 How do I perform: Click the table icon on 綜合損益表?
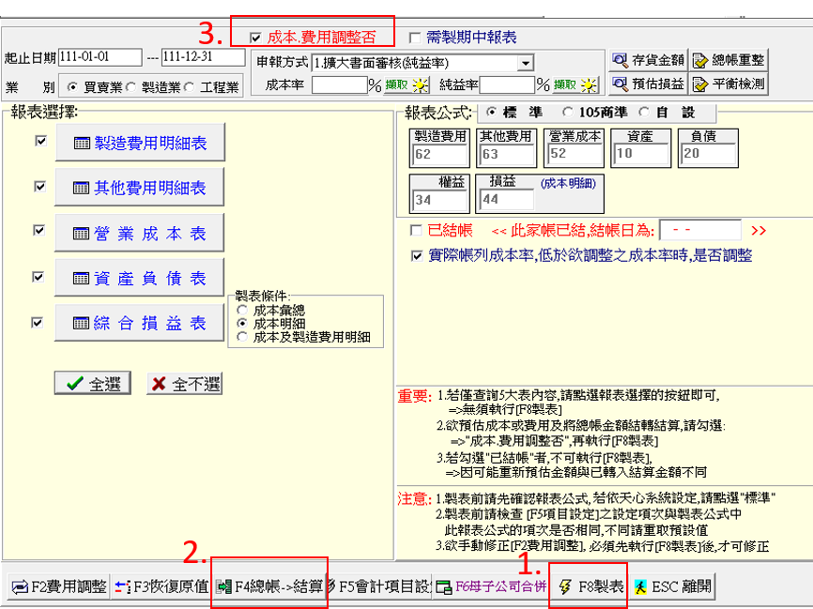[81, 324]
